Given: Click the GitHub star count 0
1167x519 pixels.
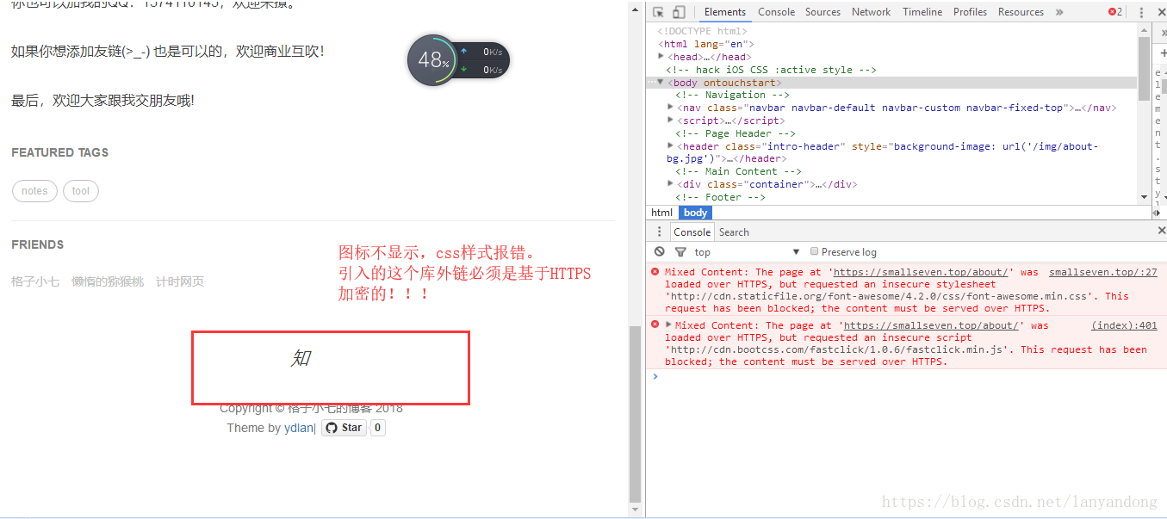Looking at the screenshot, I should coord(378,428).
